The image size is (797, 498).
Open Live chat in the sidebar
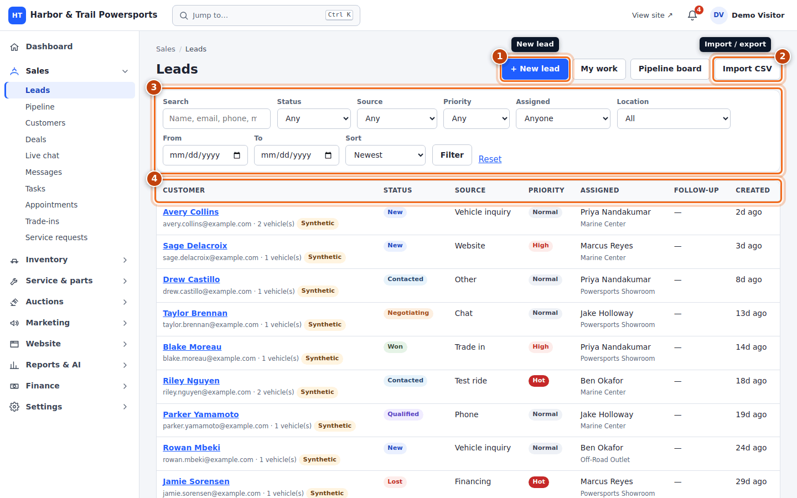42,155
